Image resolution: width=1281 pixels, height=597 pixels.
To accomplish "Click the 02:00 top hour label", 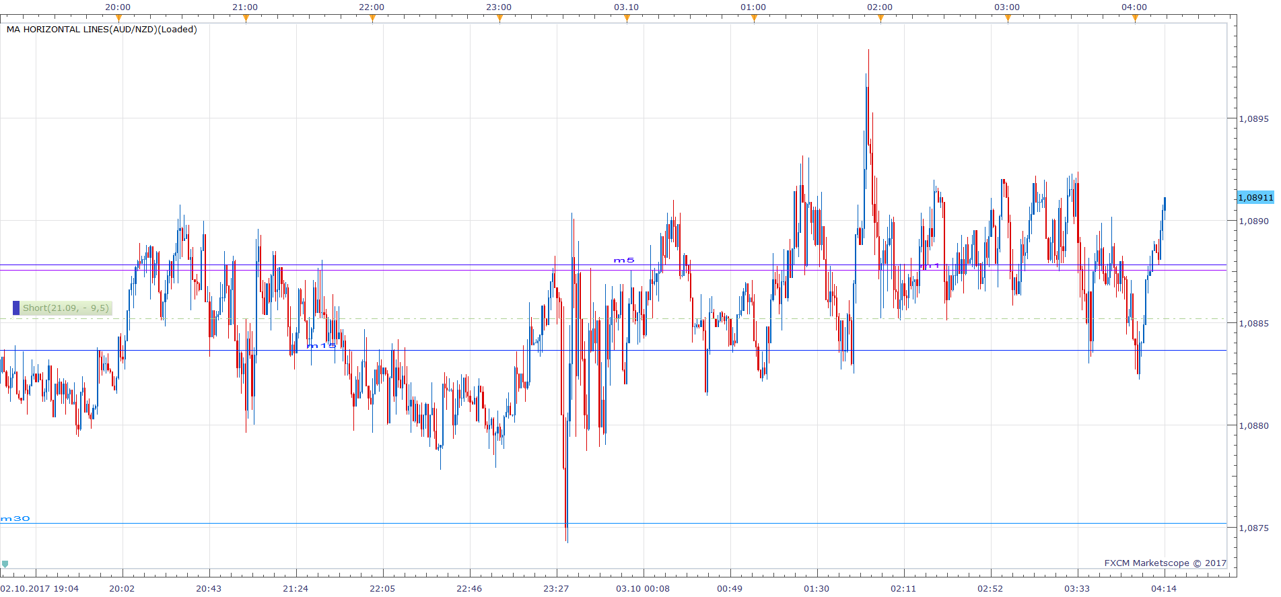I will [x=880, y=7].
